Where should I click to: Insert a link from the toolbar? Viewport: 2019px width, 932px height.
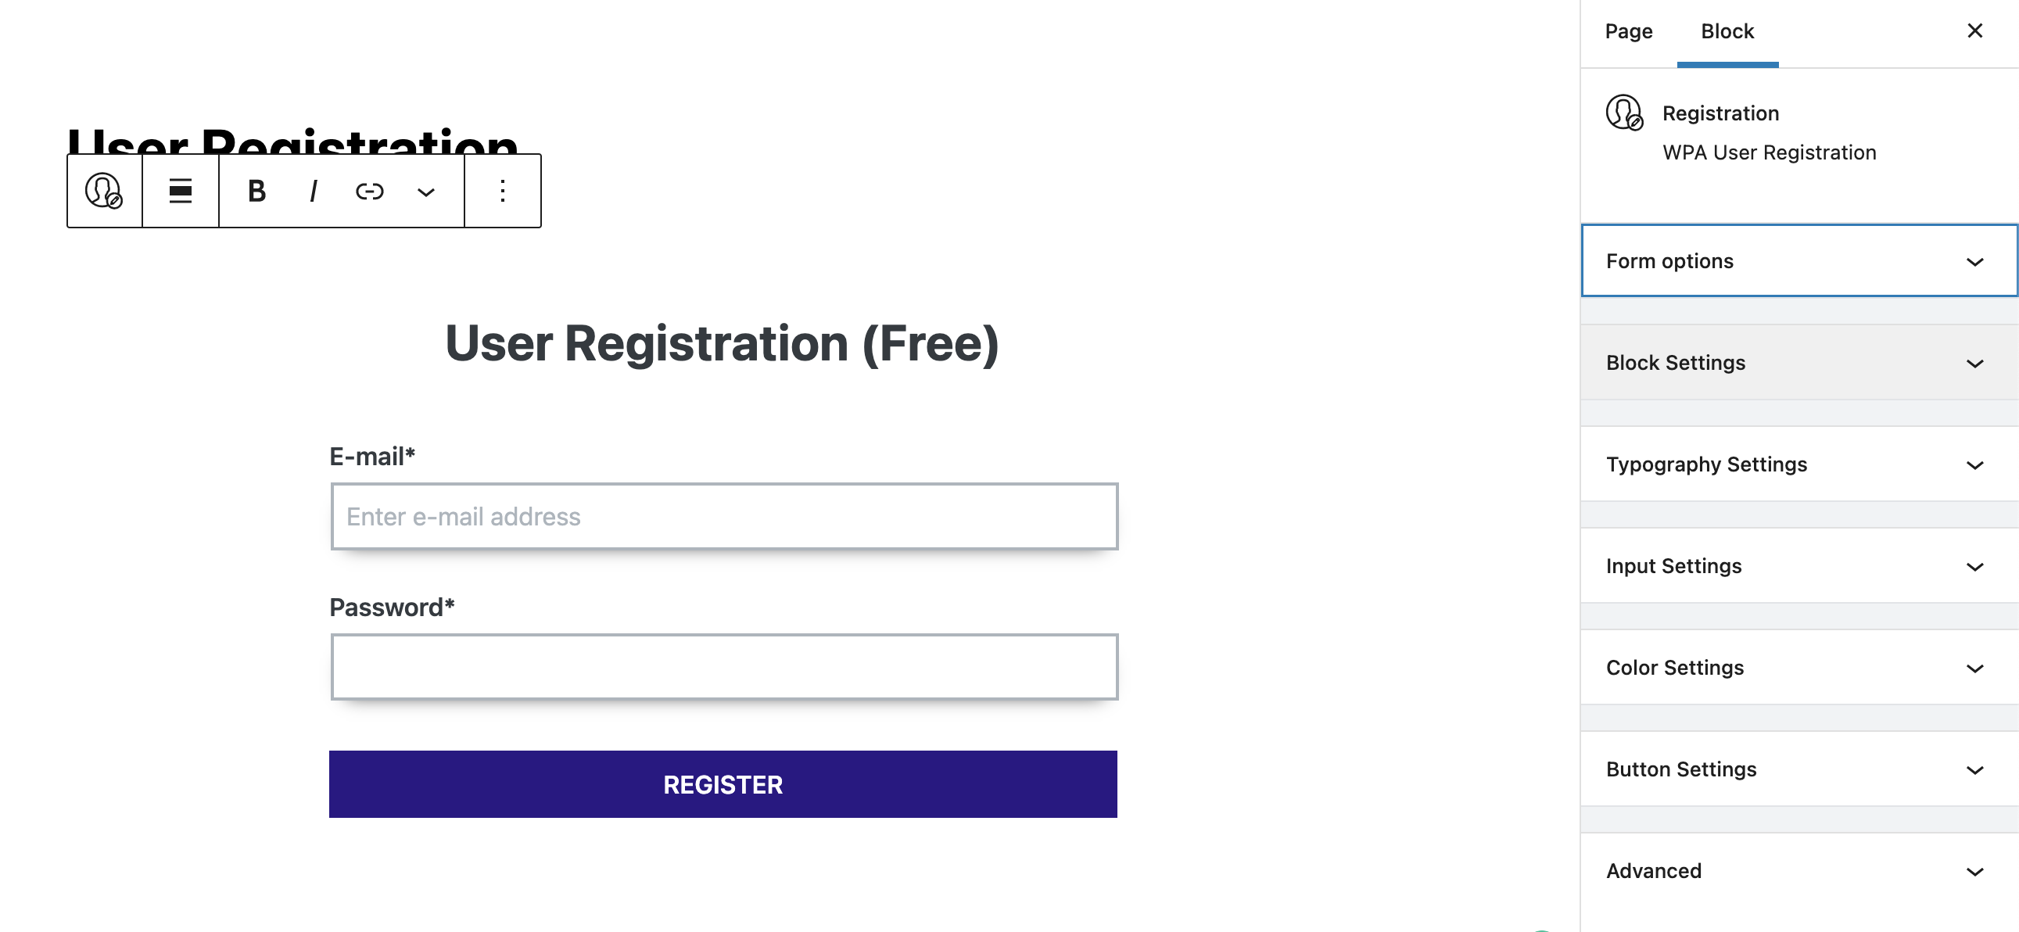coord(369,191)
